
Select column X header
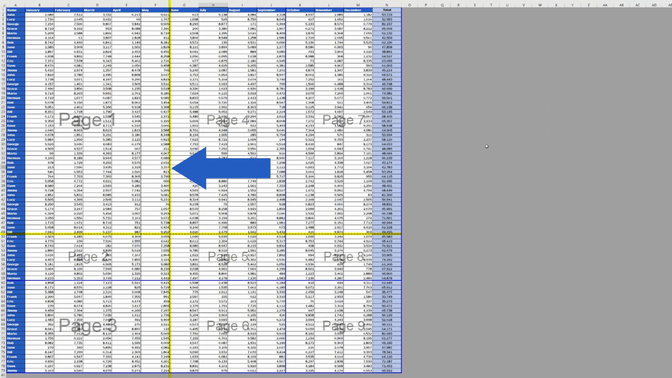(x=556, y=5)
